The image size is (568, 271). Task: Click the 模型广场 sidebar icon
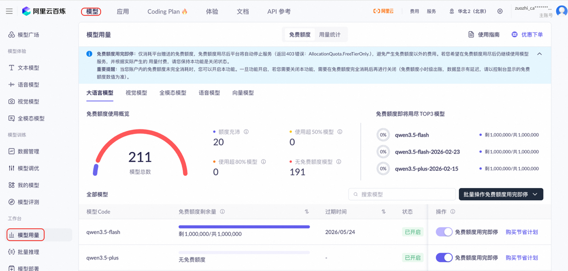(x=11, y=35)
